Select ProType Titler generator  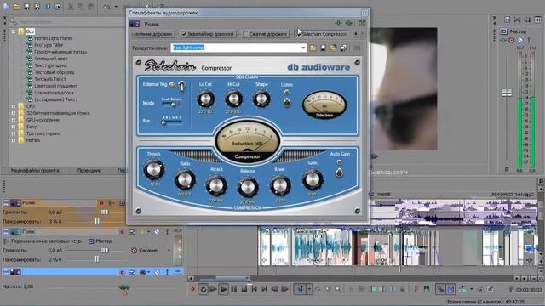pyautogui.click(x=49, y=45)
